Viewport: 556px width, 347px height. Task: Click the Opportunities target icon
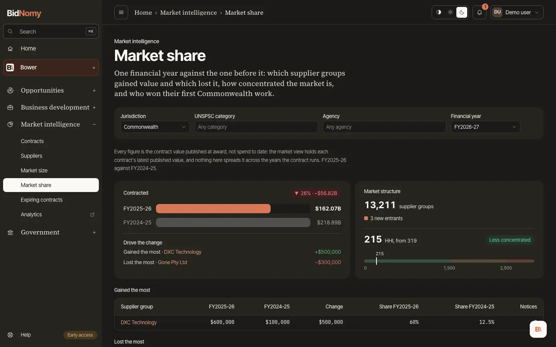click(x=10, y=91)
